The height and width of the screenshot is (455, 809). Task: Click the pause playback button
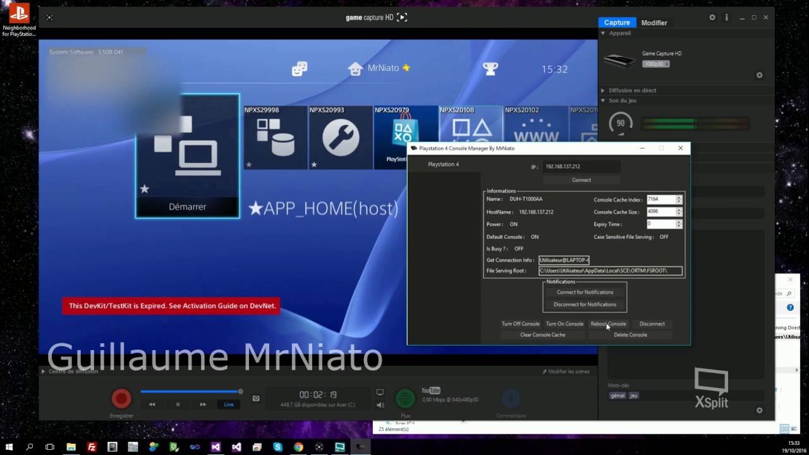click(178, 404)
